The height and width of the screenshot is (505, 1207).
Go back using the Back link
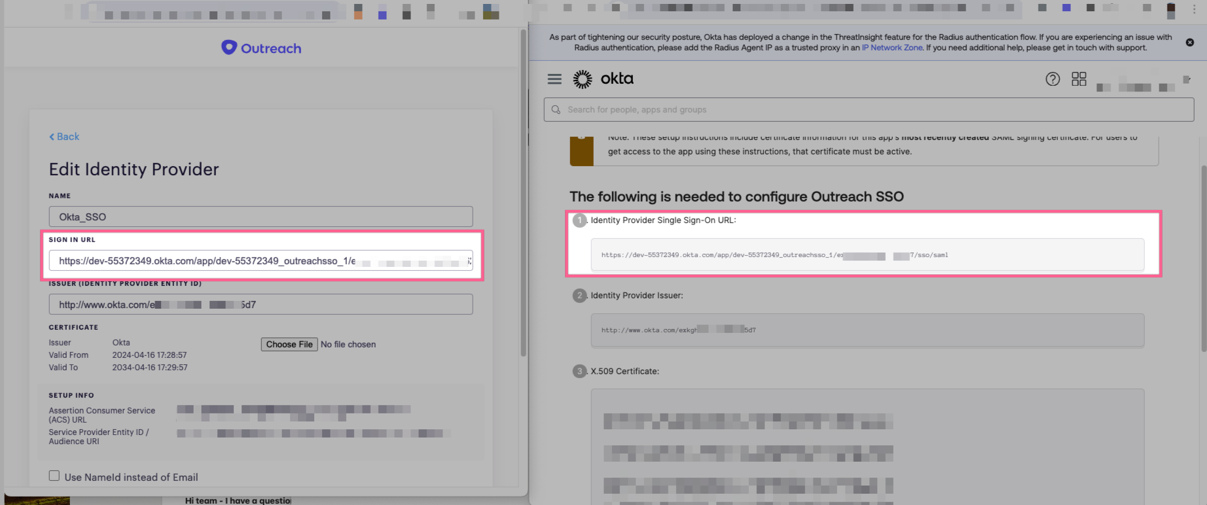pyautogui.click(x=64, y=137)
